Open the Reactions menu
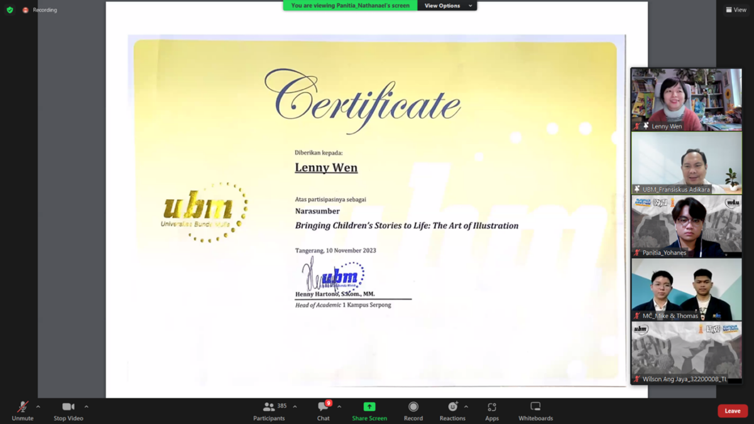754x424 pixels. tap(452, 411)
